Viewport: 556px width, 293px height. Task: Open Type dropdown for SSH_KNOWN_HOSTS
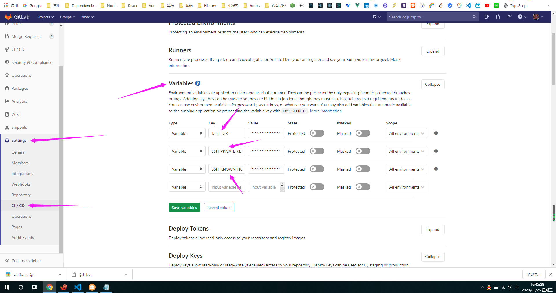click(187, 169)
